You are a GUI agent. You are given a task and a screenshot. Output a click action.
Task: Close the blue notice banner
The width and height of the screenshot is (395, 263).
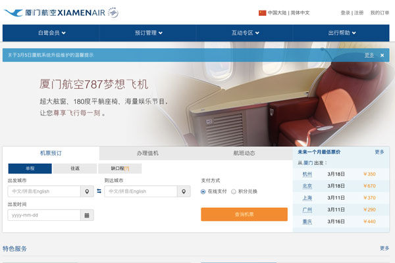tap(382, 55)
